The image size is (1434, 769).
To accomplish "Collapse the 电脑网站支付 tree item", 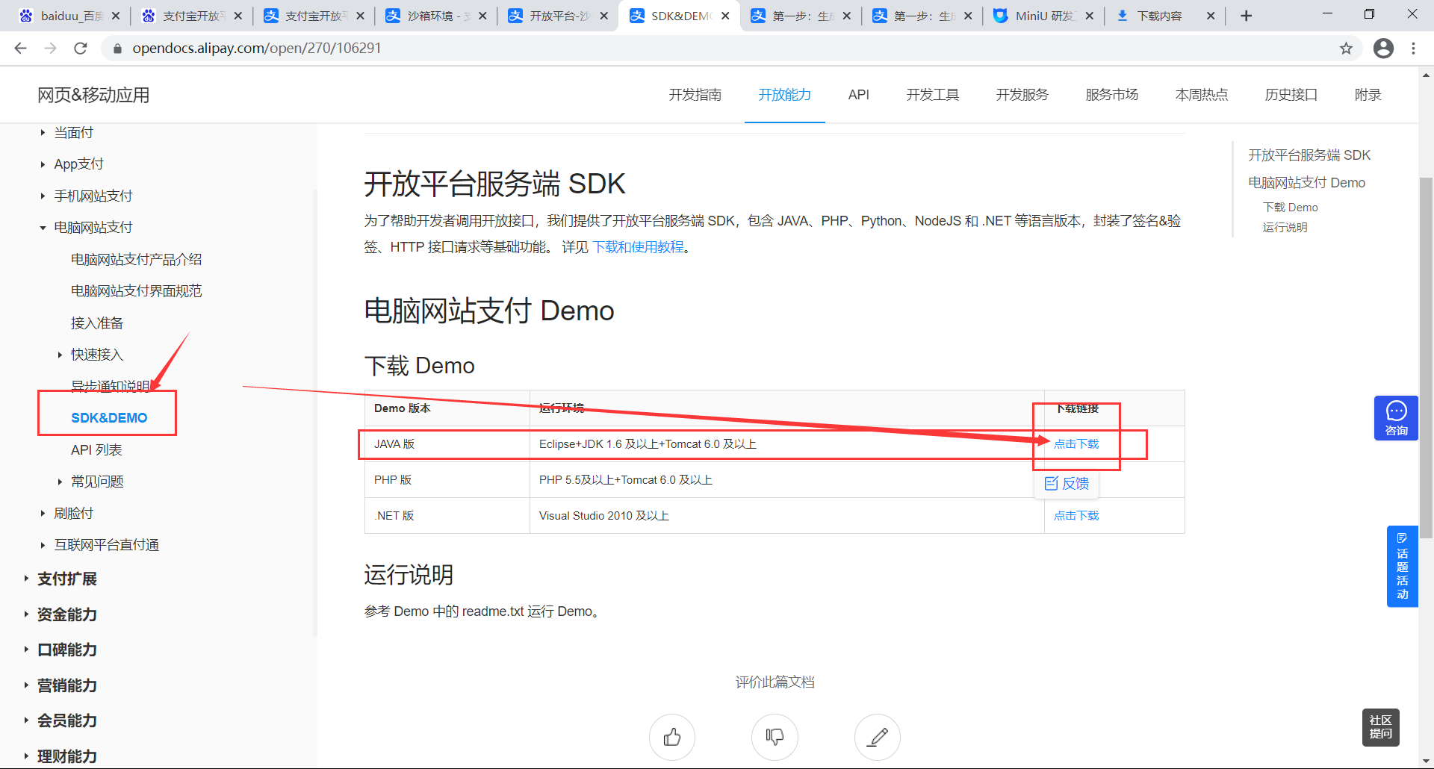I will [x=43, y=228].
